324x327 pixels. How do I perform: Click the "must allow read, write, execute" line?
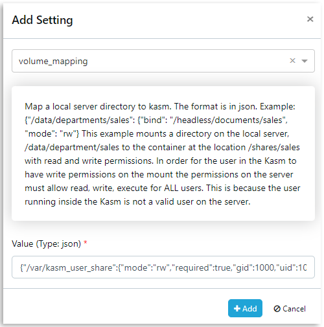tap(163, 188)
